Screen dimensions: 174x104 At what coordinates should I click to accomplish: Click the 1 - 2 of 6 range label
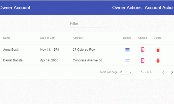tap(146, 72)
